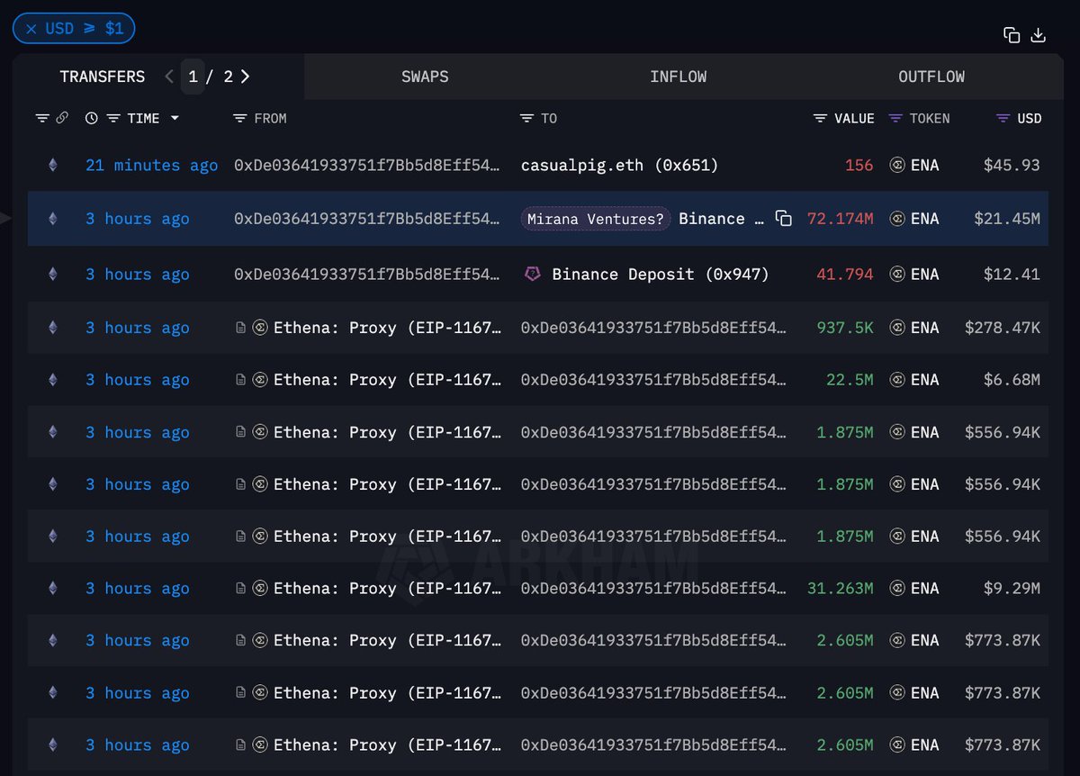
Task: Click the USD amount $12.41
Action: pyautogui.click(x=1012, y=274)
